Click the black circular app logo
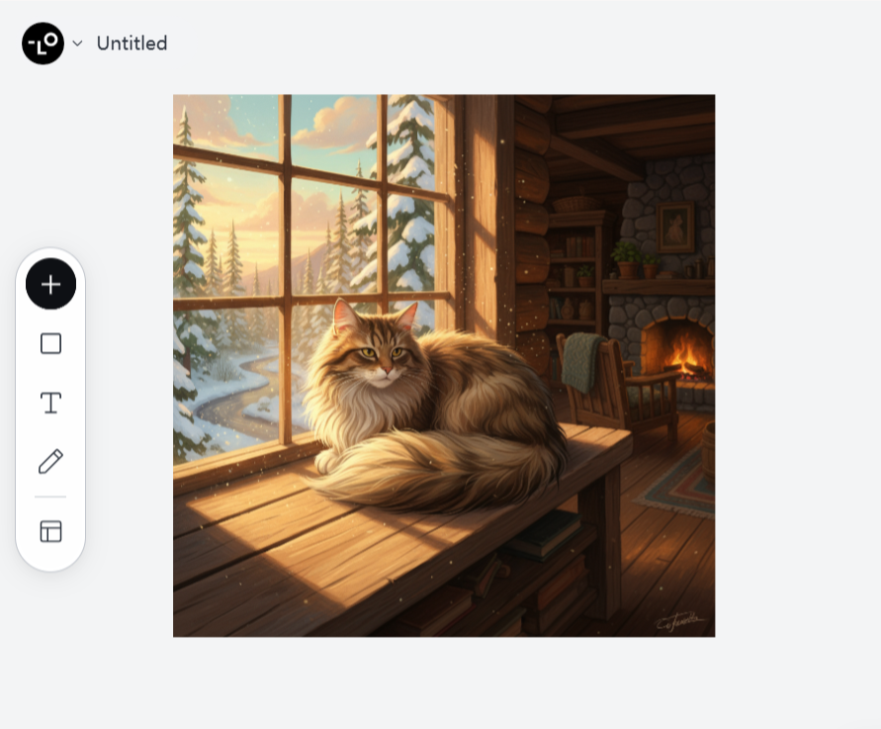The image size is (881, 729). pyautogui.click(x=43, y=44)
